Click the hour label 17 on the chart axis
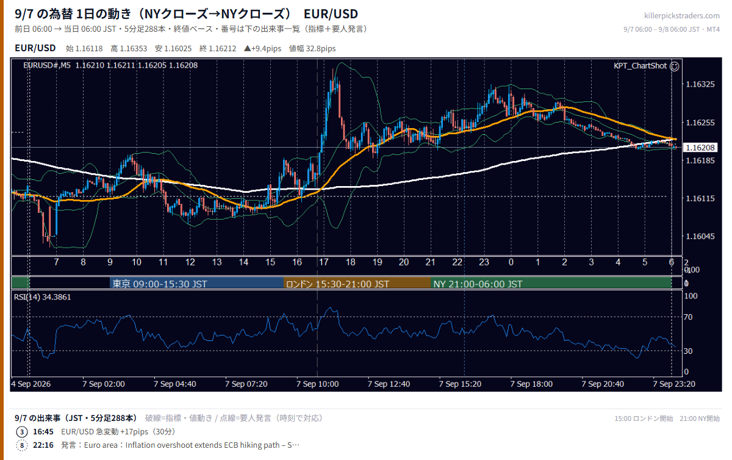The image size is (732, 460). 323,262
